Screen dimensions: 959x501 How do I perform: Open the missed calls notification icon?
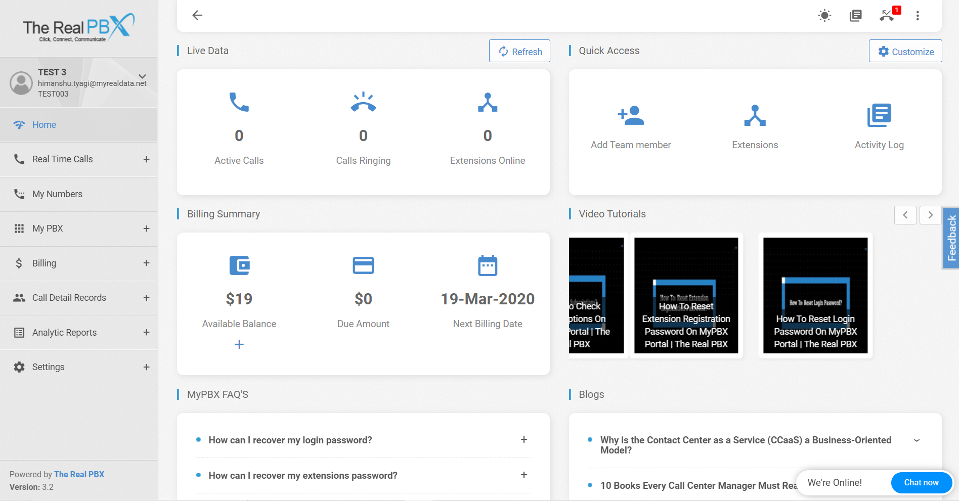(x=888, y=15)
